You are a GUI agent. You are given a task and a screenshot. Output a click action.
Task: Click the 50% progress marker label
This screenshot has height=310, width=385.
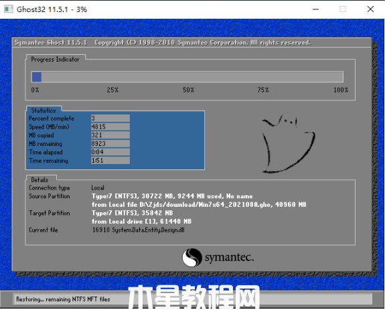pyautogui.click(x=189, y=90)
